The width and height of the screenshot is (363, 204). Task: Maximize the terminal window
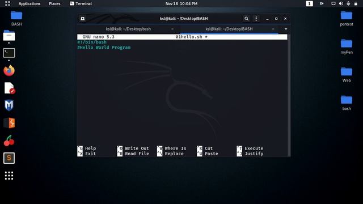[276, 19]
